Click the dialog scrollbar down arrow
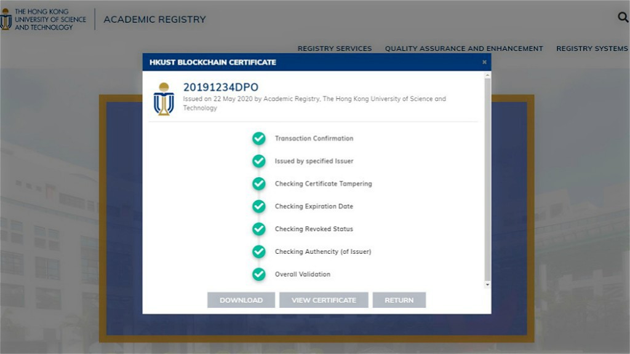 (x=487, y=285)
